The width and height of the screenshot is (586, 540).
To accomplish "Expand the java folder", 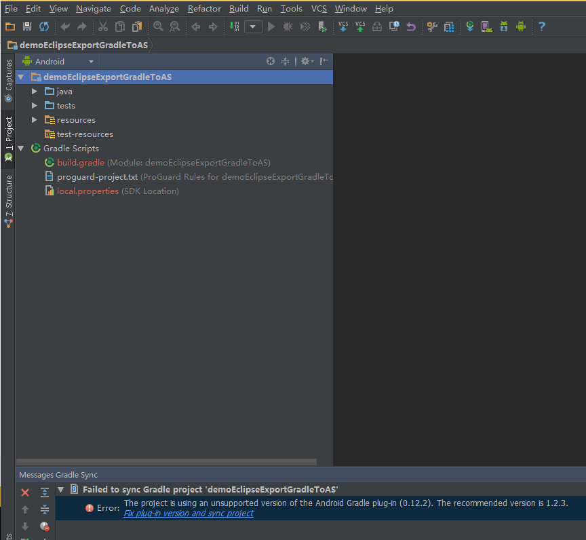I will 35,91.
